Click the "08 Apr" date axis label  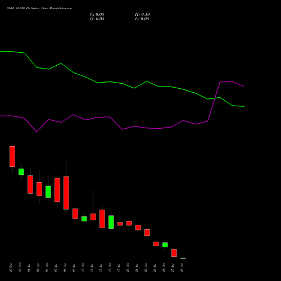65,268
